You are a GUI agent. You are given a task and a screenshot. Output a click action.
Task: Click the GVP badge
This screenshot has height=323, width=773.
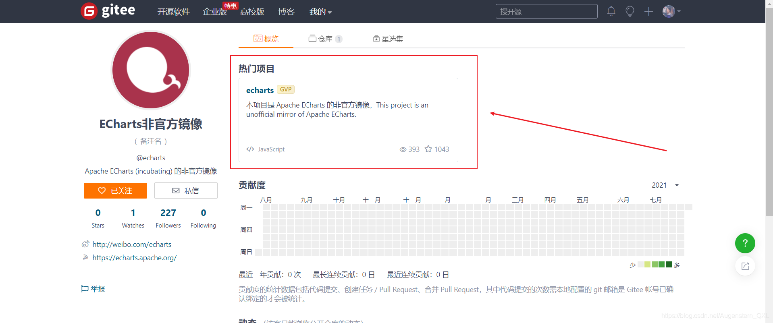[x=286, y=89]
